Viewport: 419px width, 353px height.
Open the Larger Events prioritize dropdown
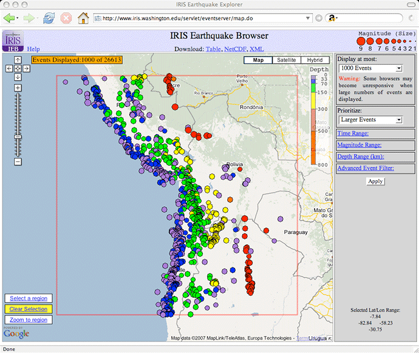point(370,120)
